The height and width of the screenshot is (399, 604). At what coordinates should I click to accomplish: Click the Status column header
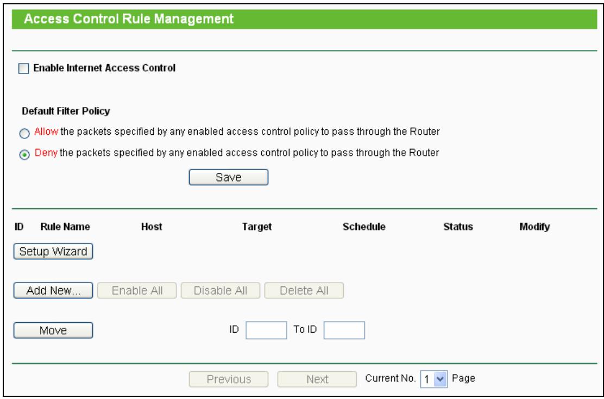point(458,227)
